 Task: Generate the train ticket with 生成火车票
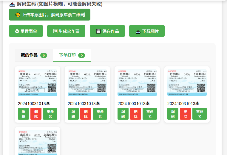pos(66,31)
